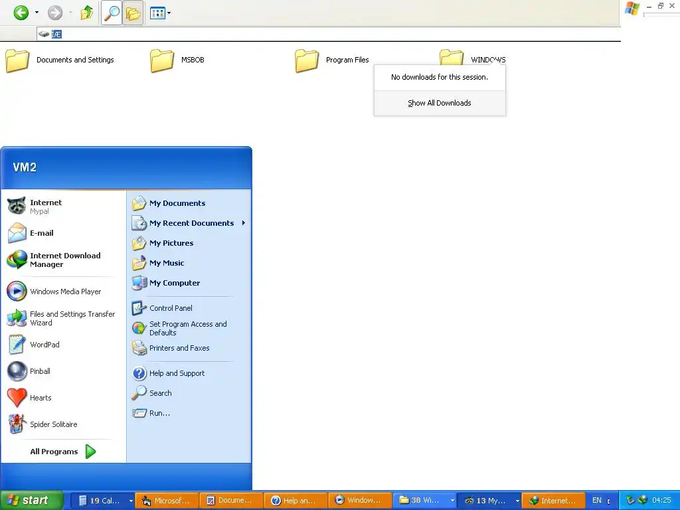The width and height of the screenshot is (680, 510).
Task: Open the Back button history dropdown
Action: [x=37, y=13]
